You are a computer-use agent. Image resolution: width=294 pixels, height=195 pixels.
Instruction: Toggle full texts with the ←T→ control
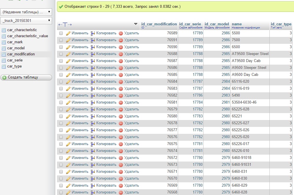pyautogui.click(x=65, y=25)
